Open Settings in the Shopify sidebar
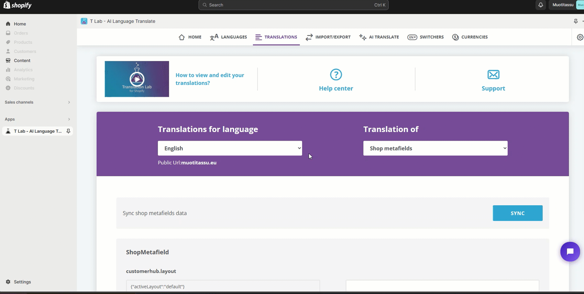 tap(22, 282)
